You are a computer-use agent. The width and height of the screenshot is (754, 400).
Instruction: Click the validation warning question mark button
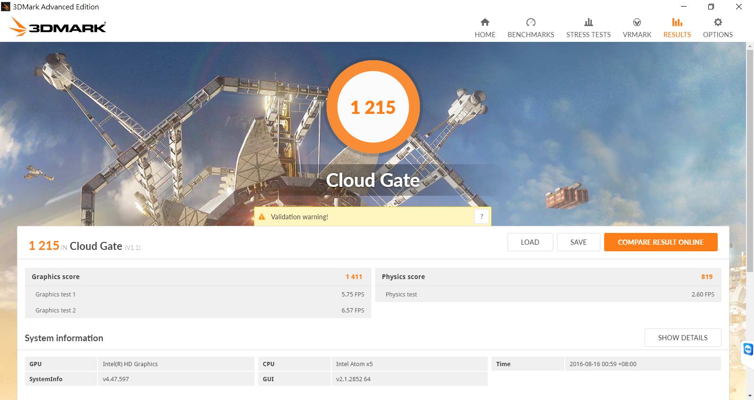(482, 217)
